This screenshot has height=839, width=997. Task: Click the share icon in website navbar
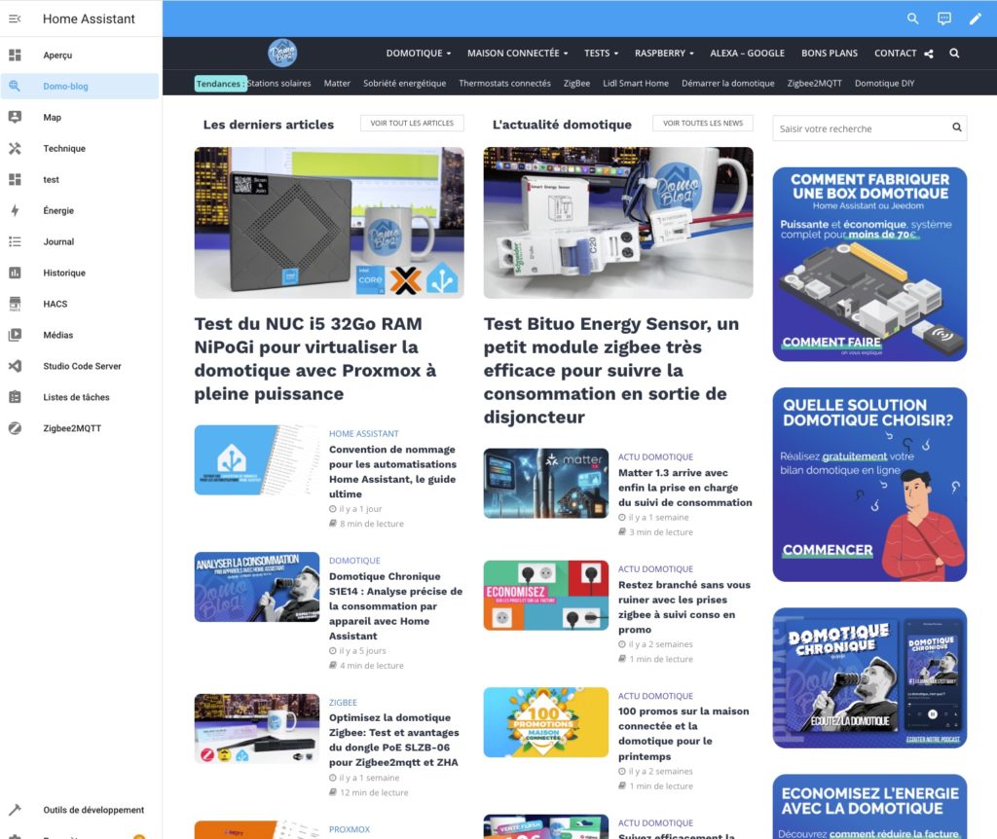coord(928,54)
